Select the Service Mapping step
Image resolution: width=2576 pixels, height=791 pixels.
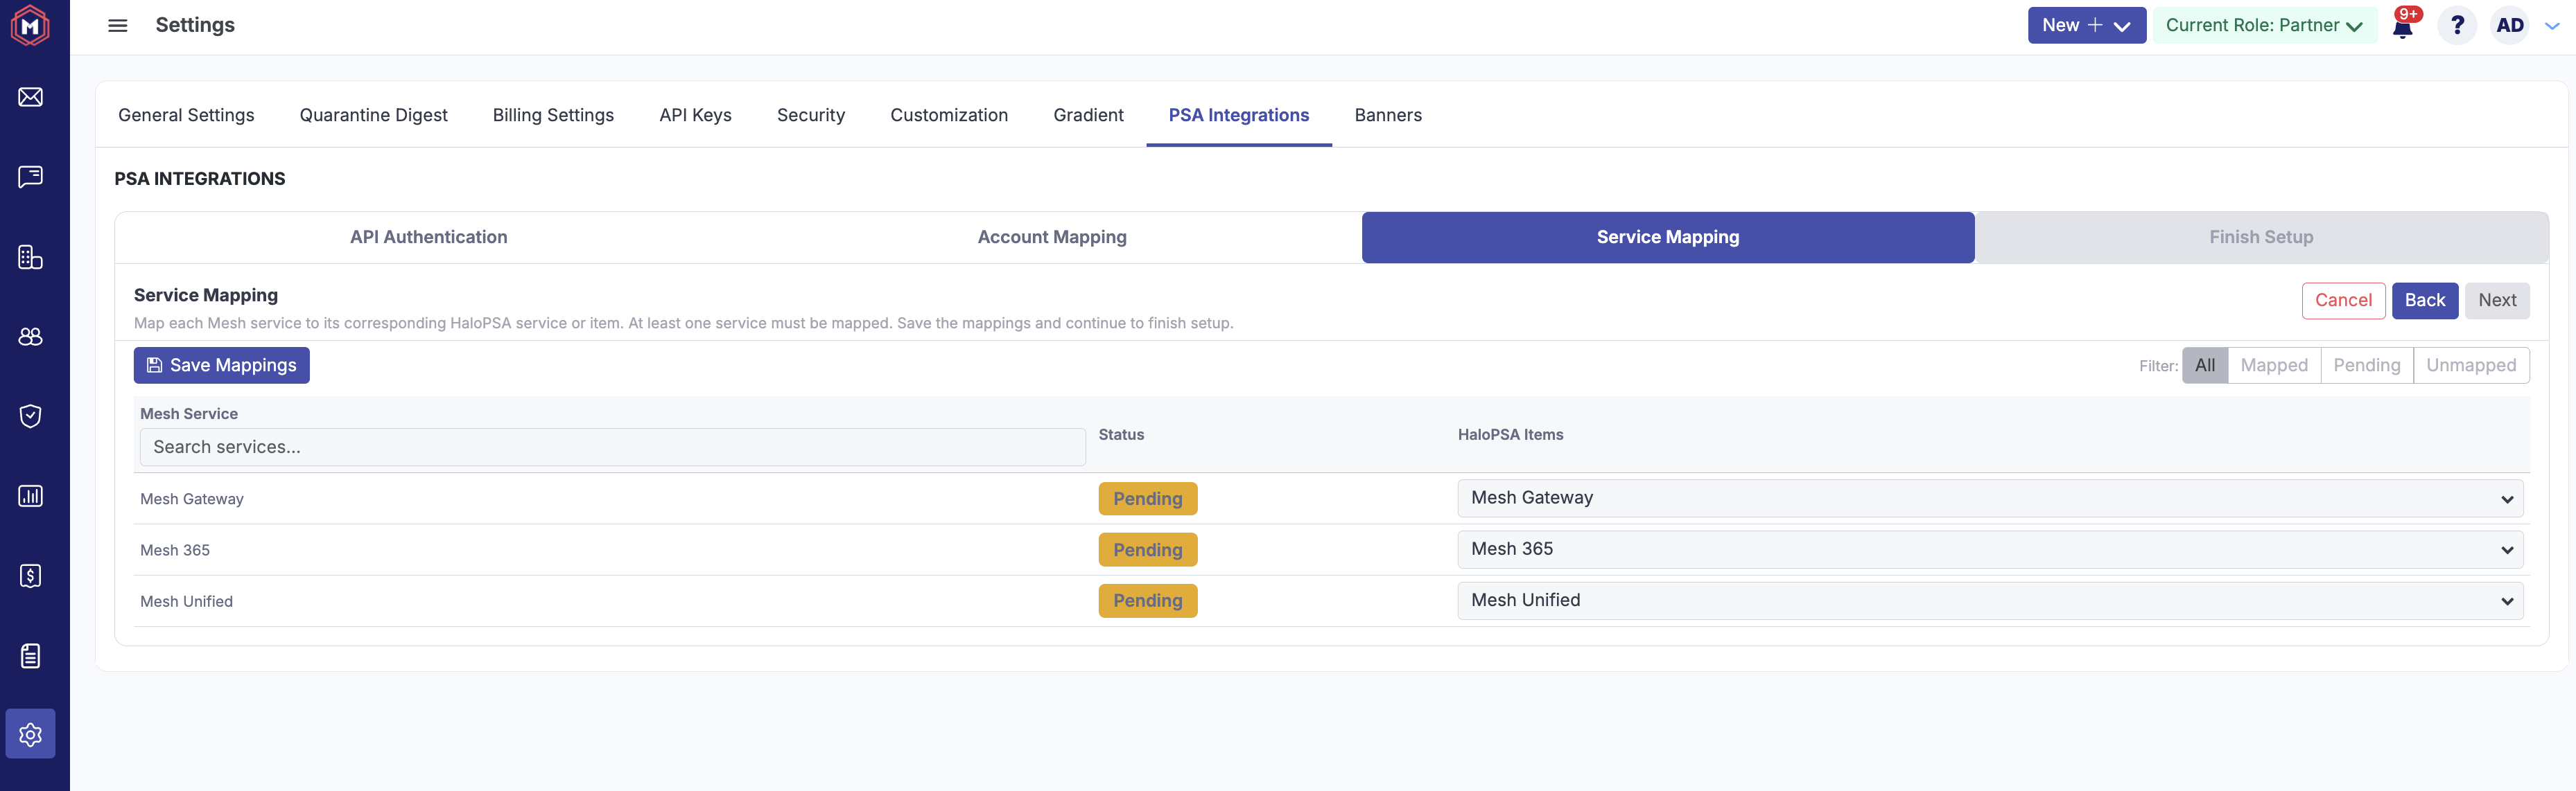(1668, 238)
